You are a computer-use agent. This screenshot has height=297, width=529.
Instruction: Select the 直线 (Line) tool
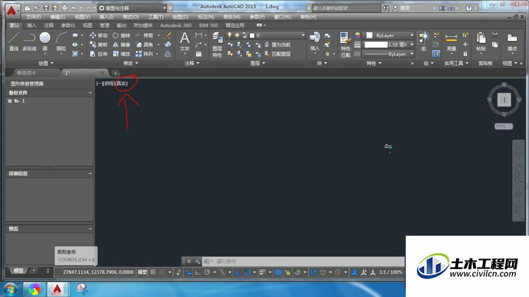14,42
